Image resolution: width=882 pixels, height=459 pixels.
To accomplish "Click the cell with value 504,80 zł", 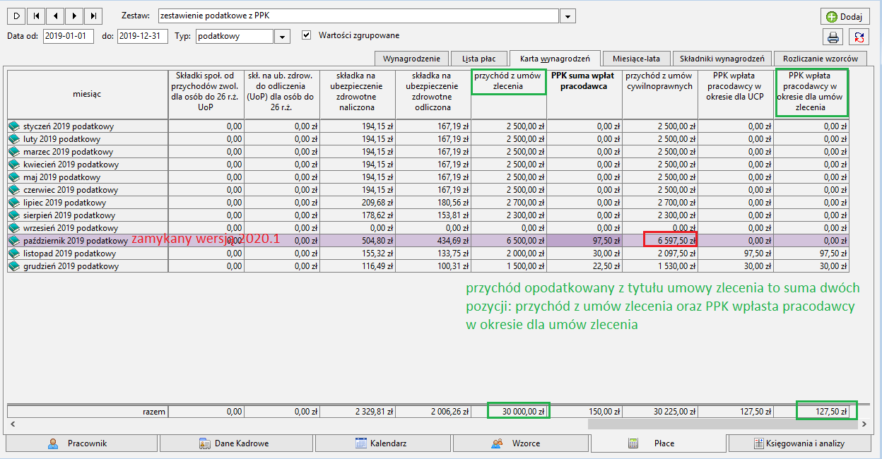I will pos(357,241).
